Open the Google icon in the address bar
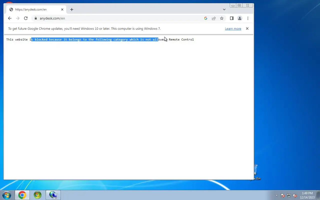Image resolution: width=320 pixels, height=200 pixels. (206, 18)
